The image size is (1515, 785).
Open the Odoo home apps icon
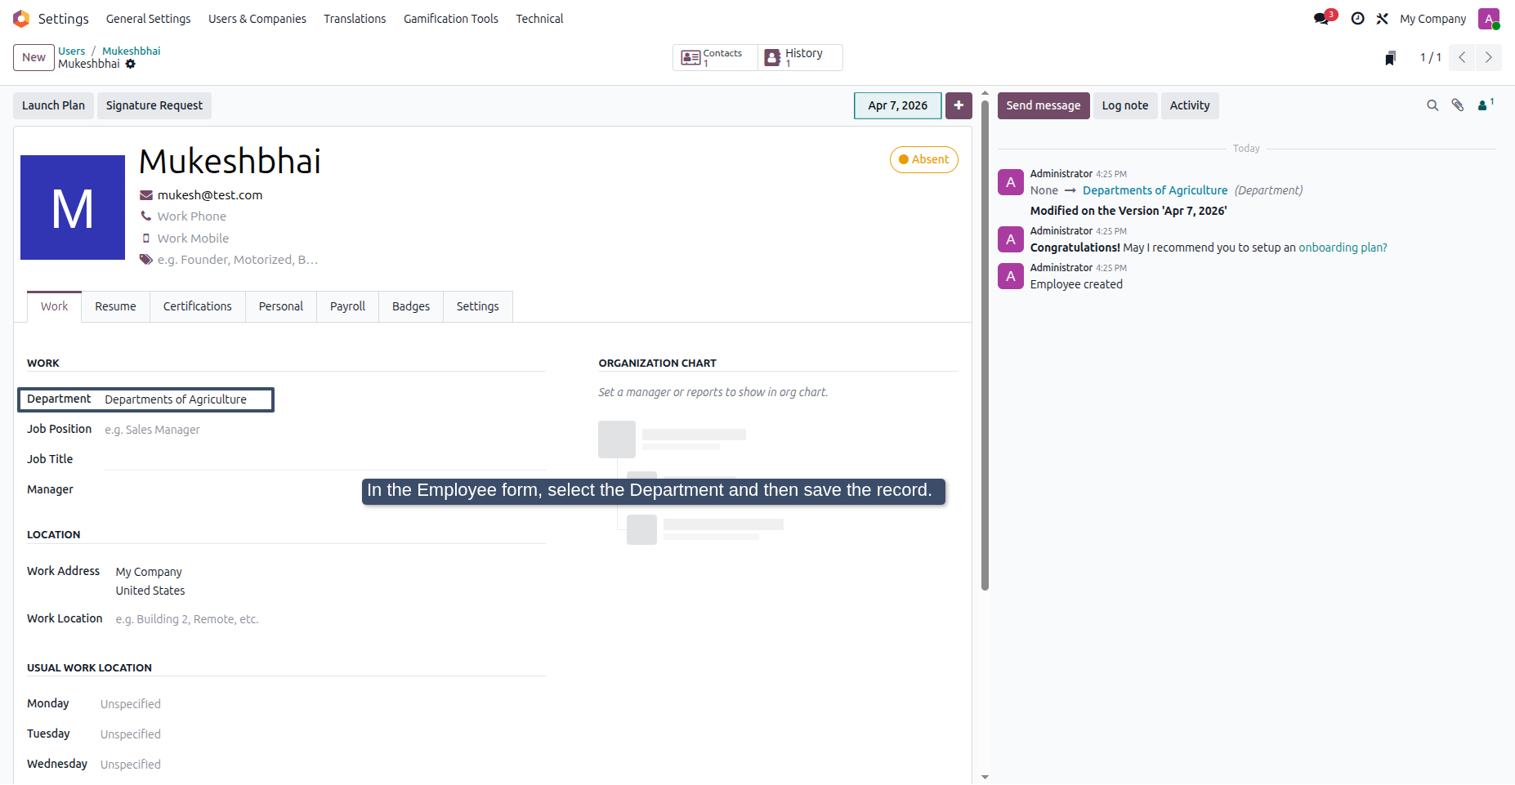tap(21, 19)
